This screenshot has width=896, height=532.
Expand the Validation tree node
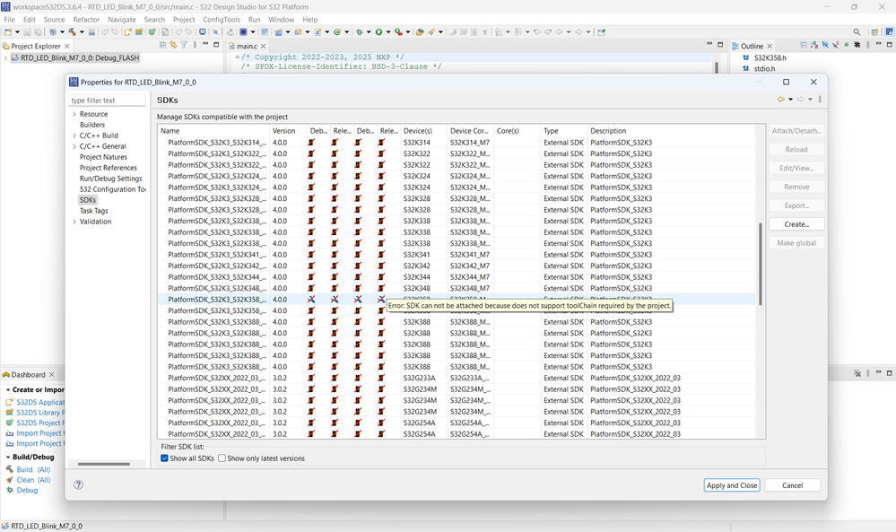[x=74, y=222]
